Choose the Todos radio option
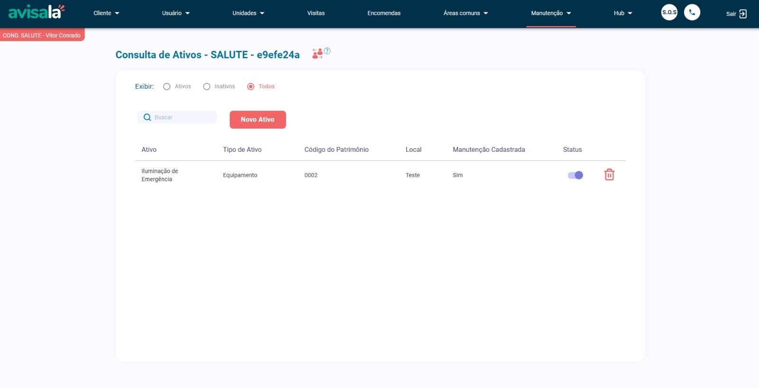 (x=251, y=87)
